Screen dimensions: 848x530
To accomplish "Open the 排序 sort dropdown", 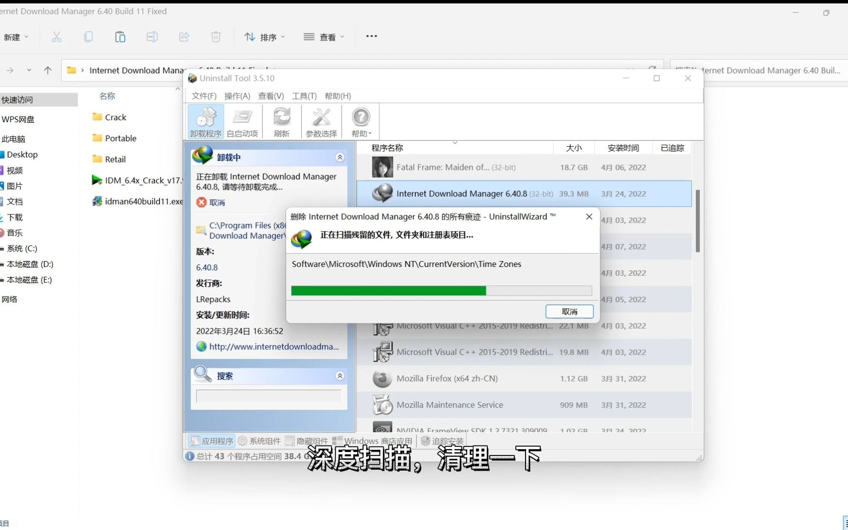I will pyautogui.click(x=265, y=37).
